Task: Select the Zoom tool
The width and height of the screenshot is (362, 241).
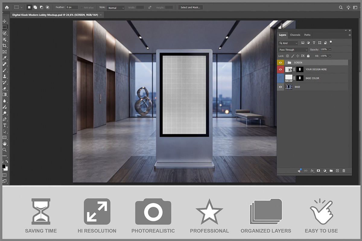Action: [x=5, y=150]
